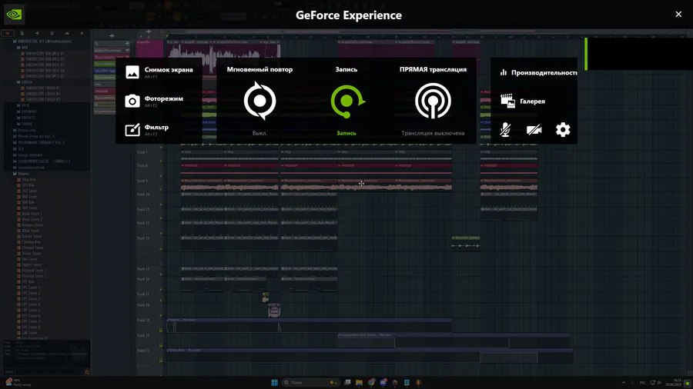693x389 pixels.
Task: Click the РУС language indicator
Action: (x=643, y=382)
